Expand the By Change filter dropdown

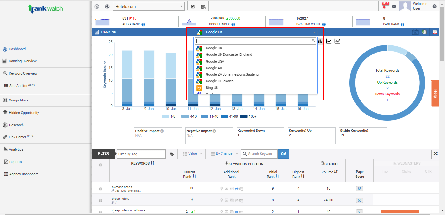click(x=224, y=154)
